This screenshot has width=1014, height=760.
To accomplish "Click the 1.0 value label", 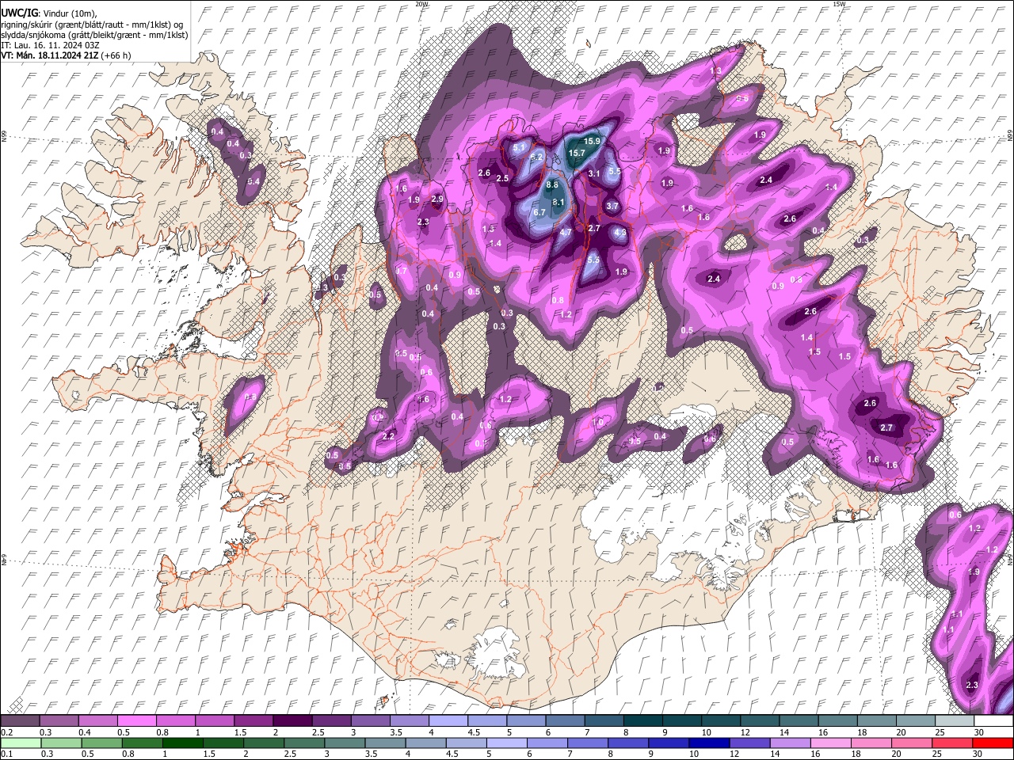I will (x=598, y=424).
